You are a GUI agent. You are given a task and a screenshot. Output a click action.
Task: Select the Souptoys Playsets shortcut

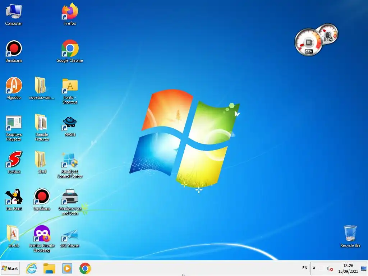[14, 128]
